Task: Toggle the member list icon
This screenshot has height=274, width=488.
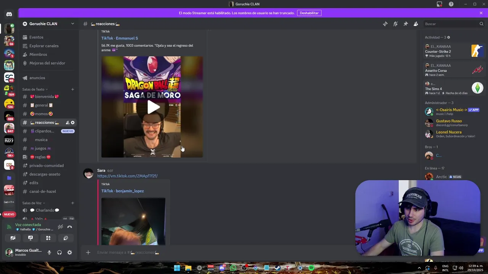Action: pyautogui.click(x=416, y=24)
